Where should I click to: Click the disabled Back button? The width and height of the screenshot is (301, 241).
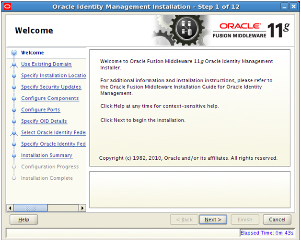184,219
